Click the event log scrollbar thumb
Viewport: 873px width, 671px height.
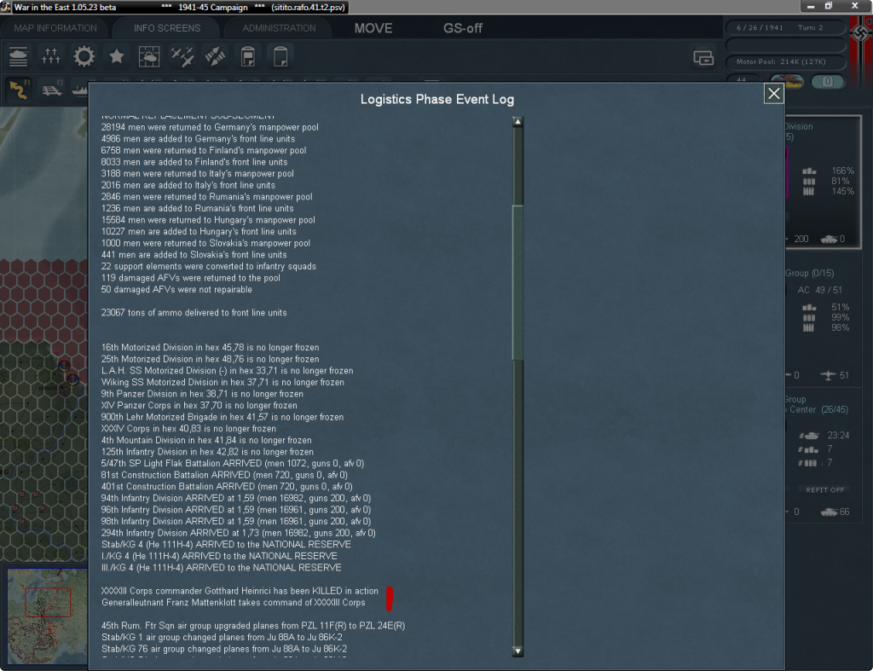click(517, 283)
